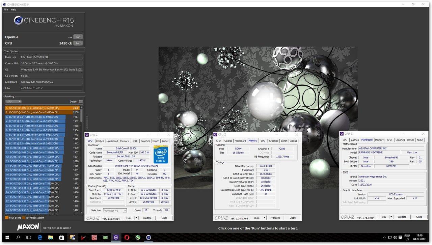Click the green sphere taskbar icon
432x245 pixels.
[x=138, y=238]
